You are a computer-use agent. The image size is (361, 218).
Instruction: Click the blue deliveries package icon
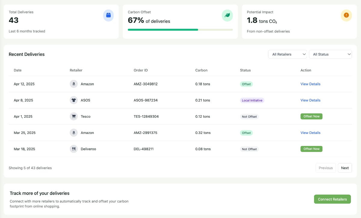pyautogui.click(x=108, y=15)
